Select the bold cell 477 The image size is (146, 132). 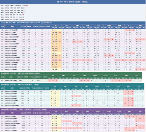click(56, 53)
